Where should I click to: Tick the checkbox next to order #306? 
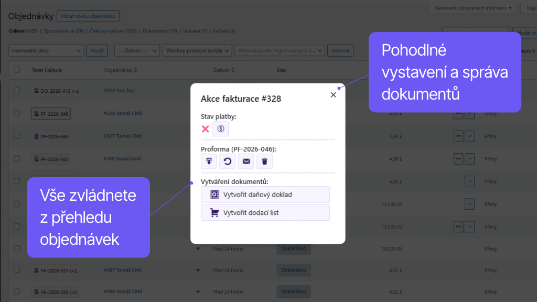click(16, 292)
